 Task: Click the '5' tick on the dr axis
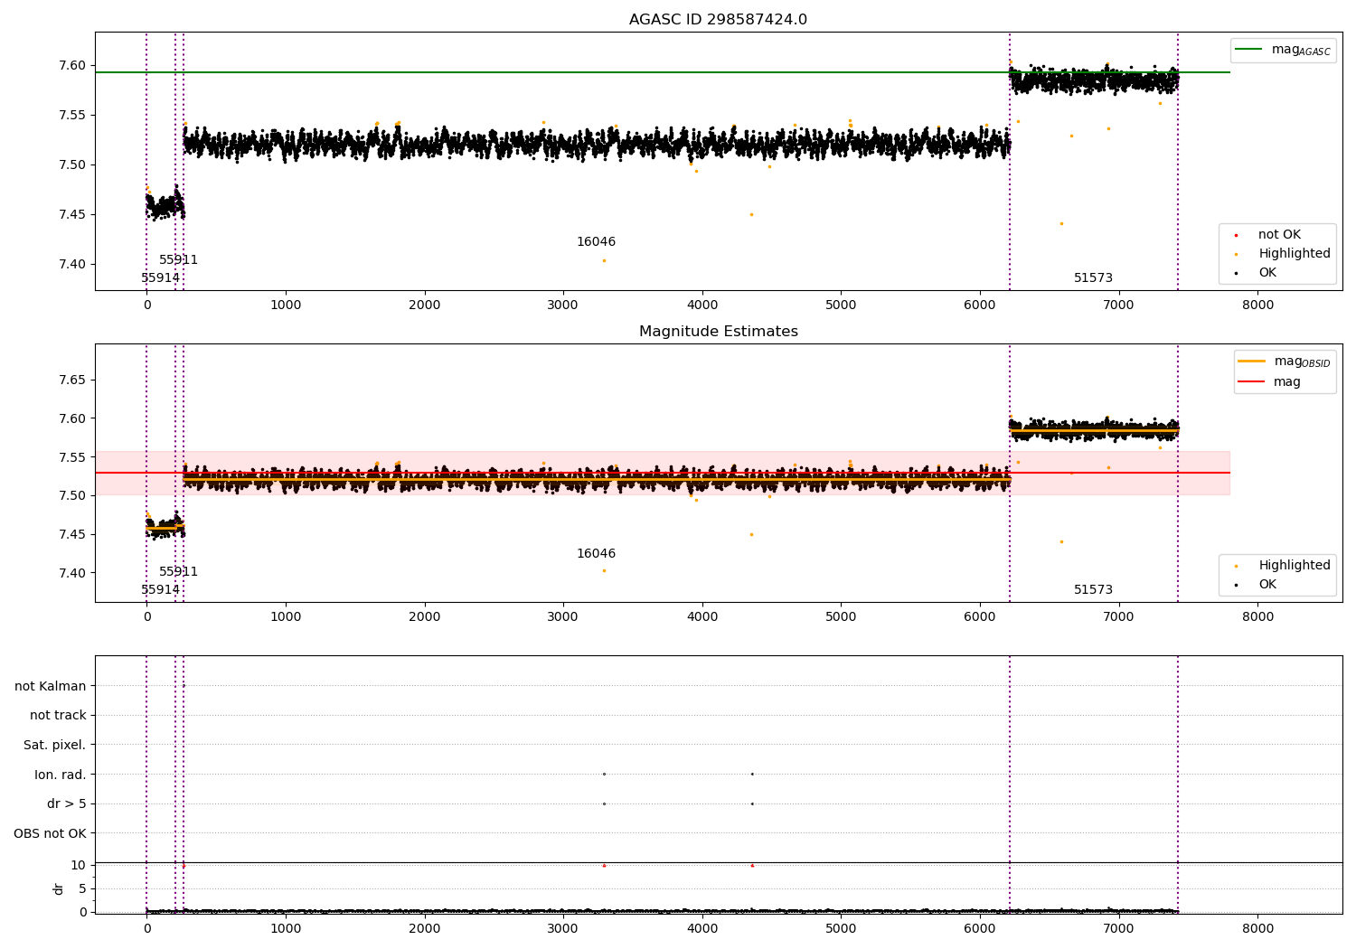[82, 889]
